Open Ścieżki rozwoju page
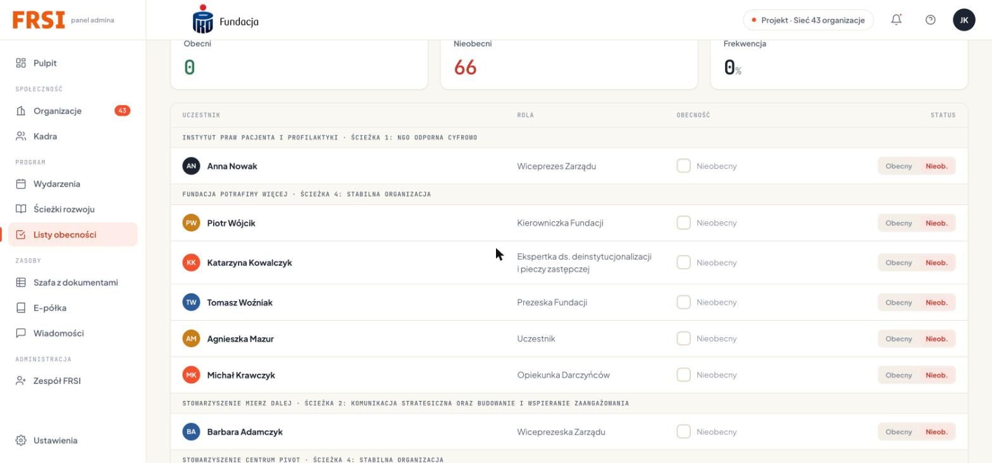Image resolution: width=992 pixels, height=463 pixels. pos(73,209)
